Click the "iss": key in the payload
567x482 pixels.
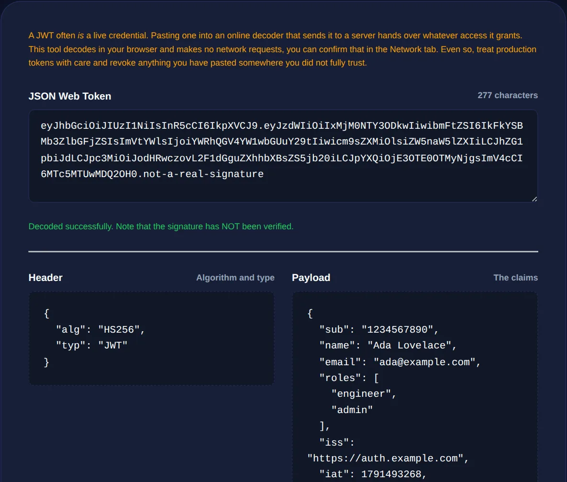[337, 443]
